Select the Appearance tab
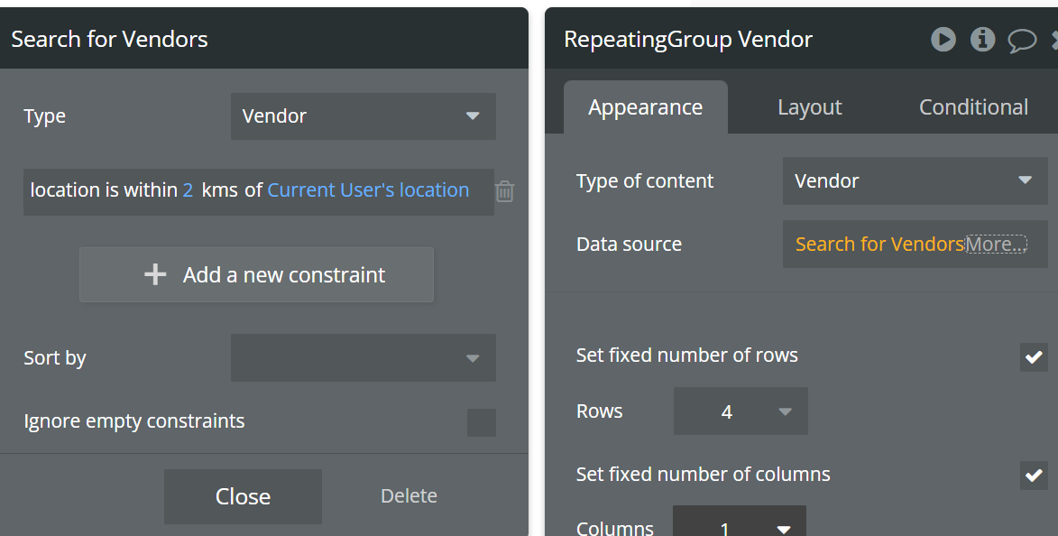This screenshot has width=1058, height=536. point(645,107)
